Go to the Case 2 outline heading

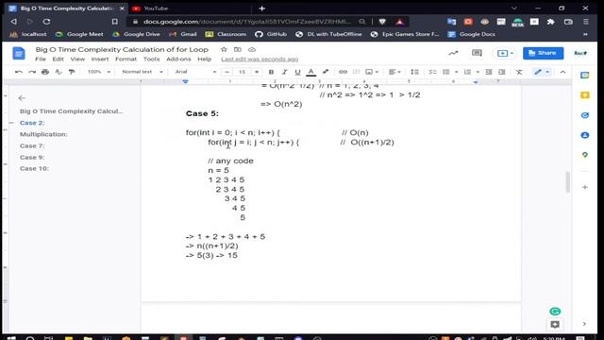[x=32, y=123]
